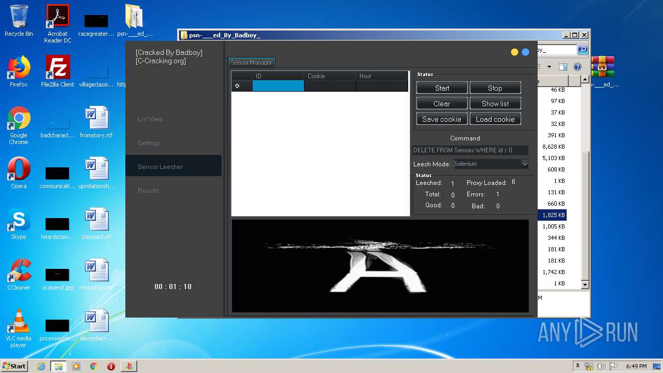Click the Explorer search magnifier button
663x373 pixels.
583,50
